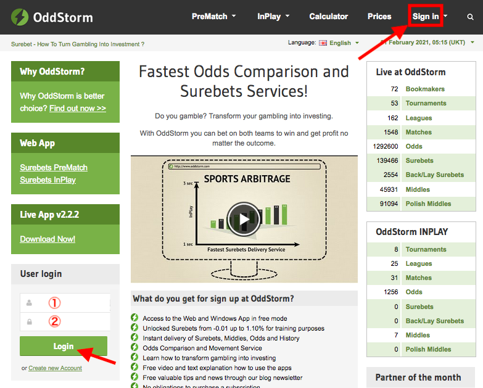Screen dimensions: 483x388
Task: Click the 1292600 odds count
Action: pos(386,146)
